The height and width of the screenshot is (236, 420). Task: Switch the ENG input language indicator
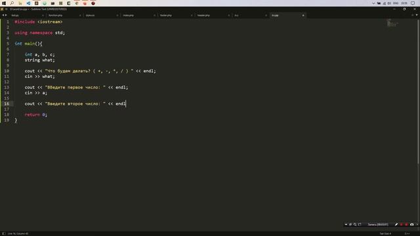coord(396,3)
